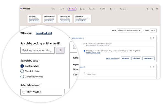Open the Quotes tab

coord(82,9)
